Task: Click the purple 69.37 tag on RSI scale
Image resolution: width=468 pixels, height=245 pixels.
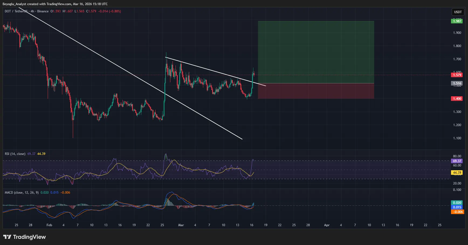Action: pos(457,161)
